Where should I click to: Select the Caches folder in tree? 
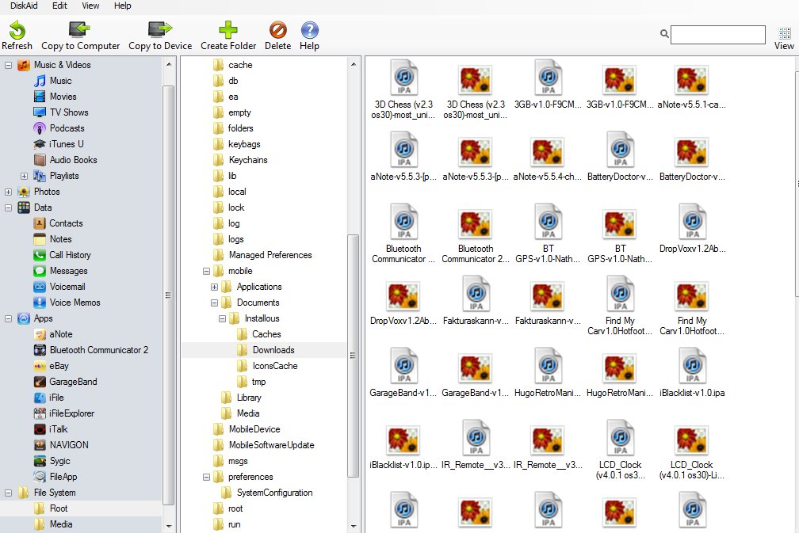[x=266, y=334]
